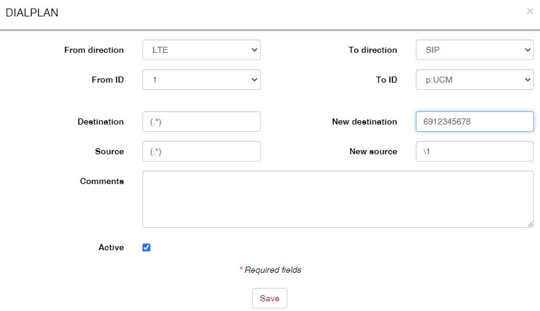Focus the New destination number field

474,121
